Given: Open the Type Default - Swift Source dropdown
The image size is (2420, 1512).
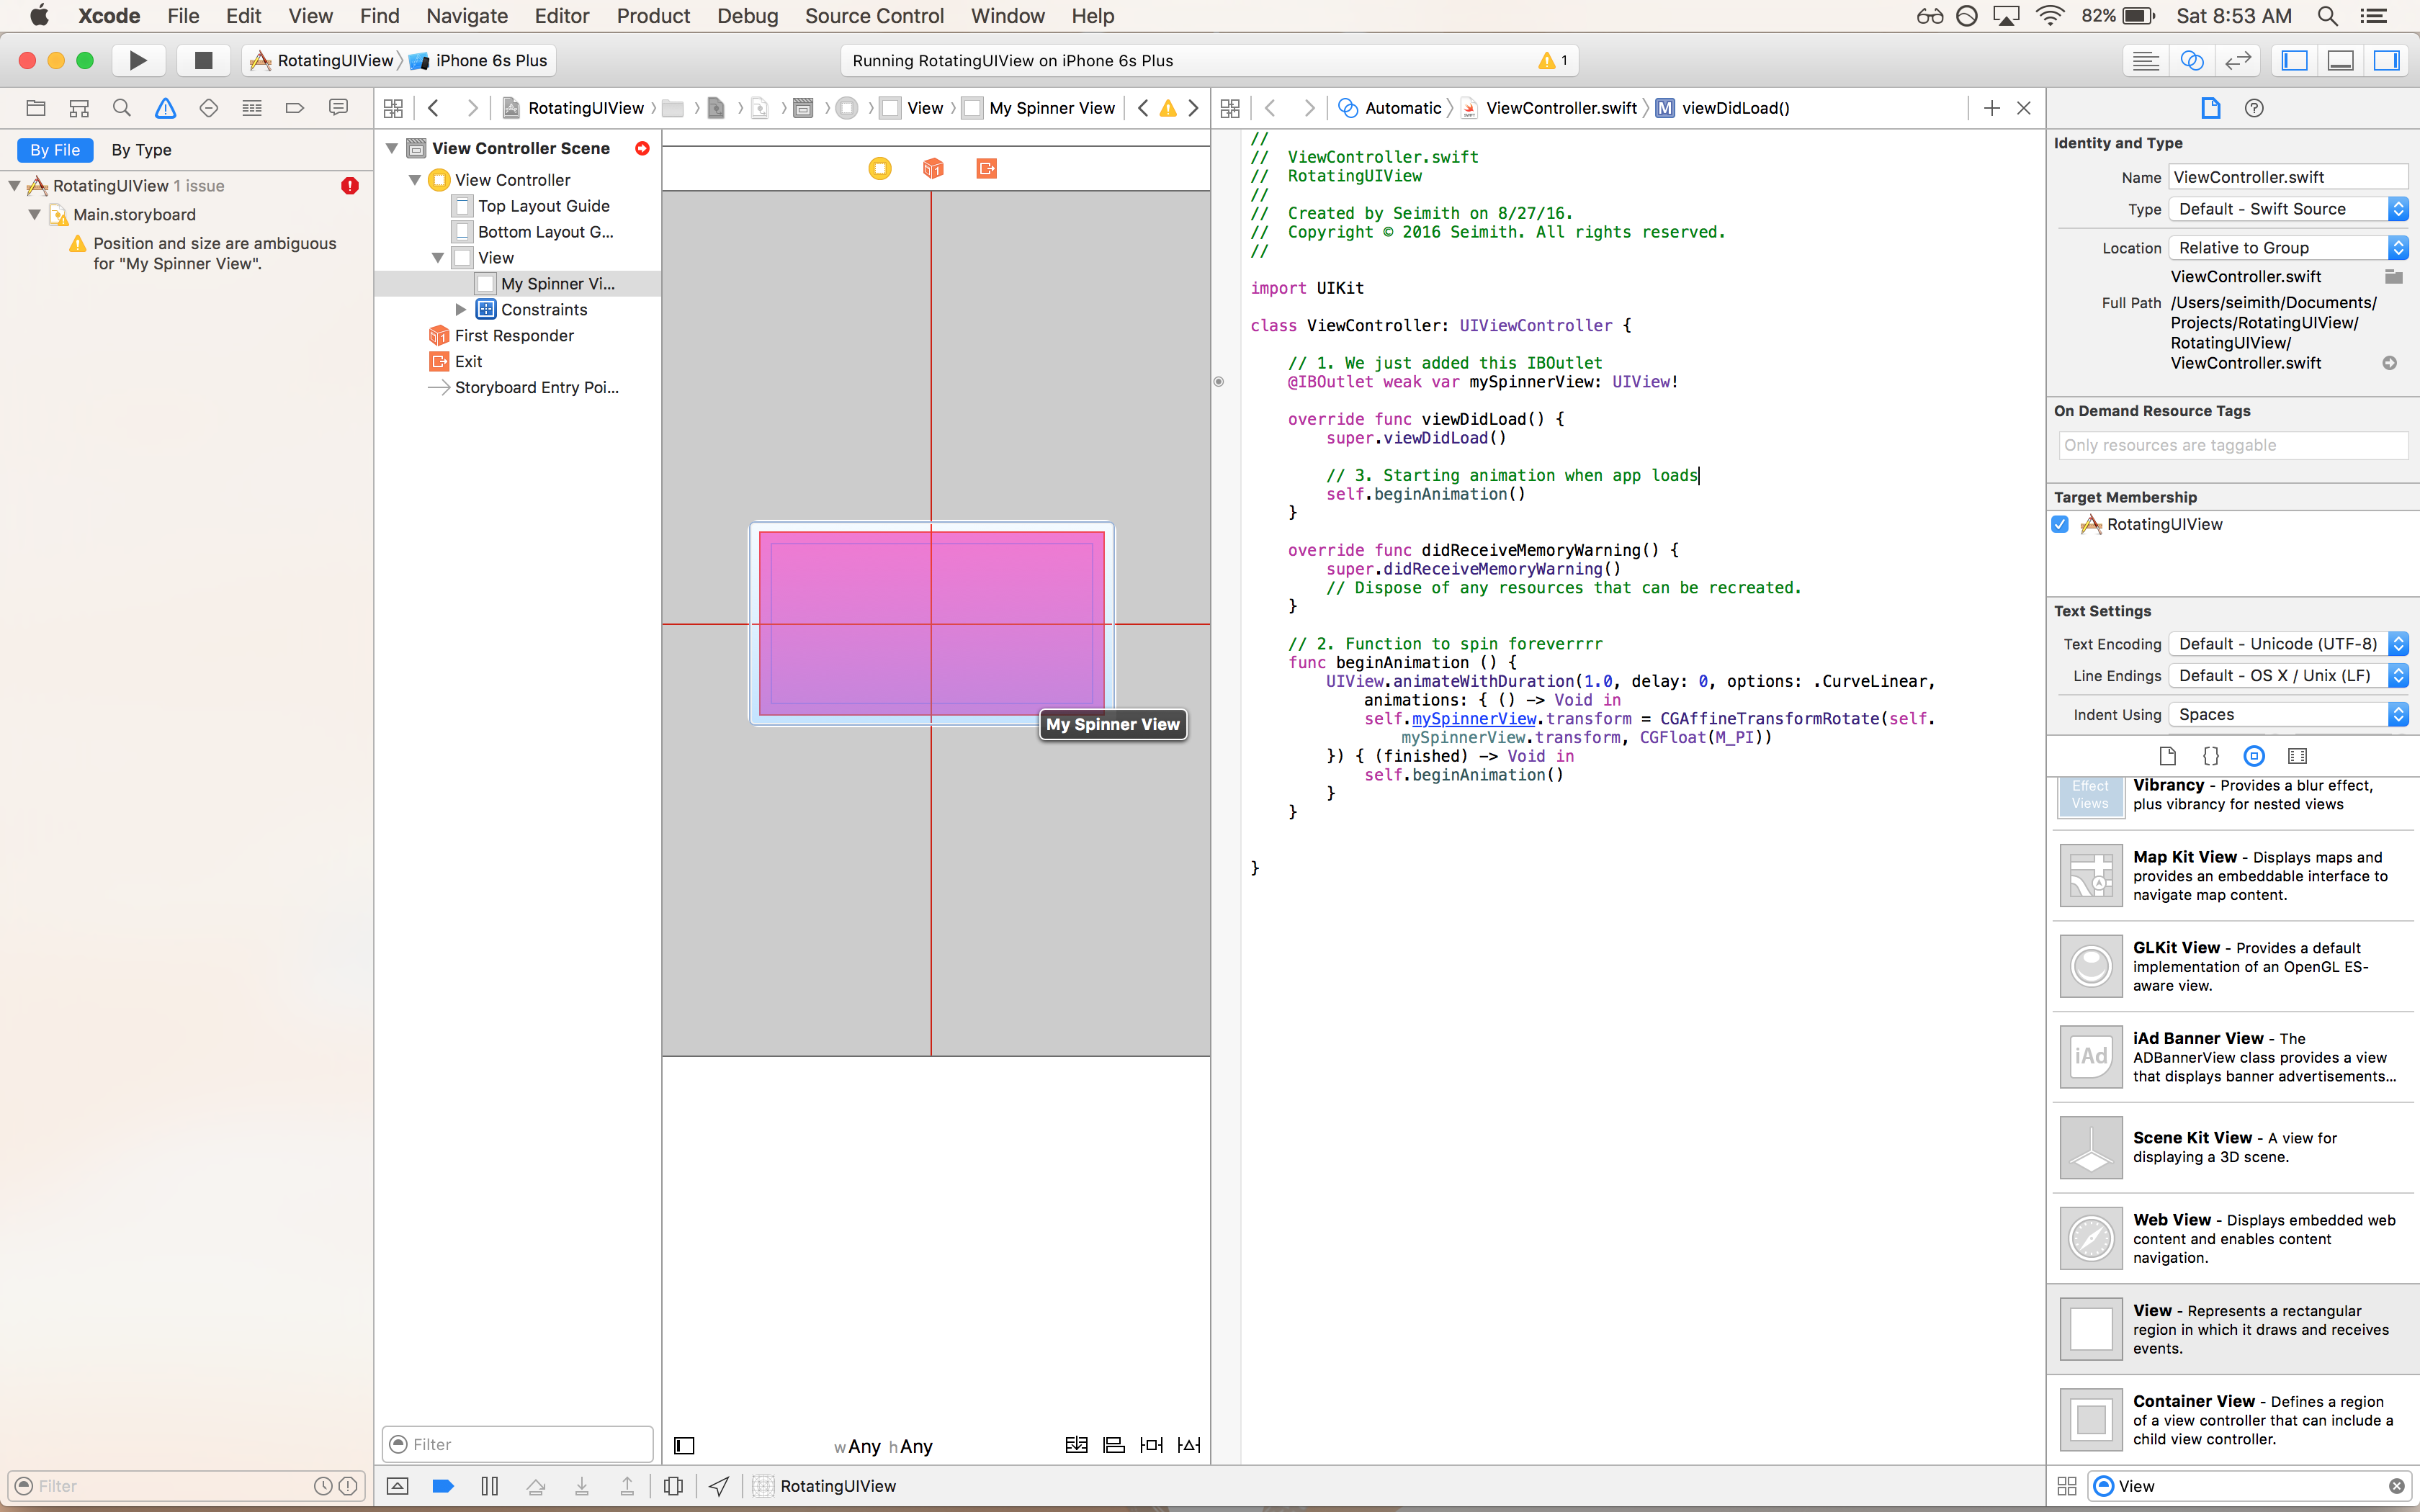Looking at the screenshot, I should 2287,209.
